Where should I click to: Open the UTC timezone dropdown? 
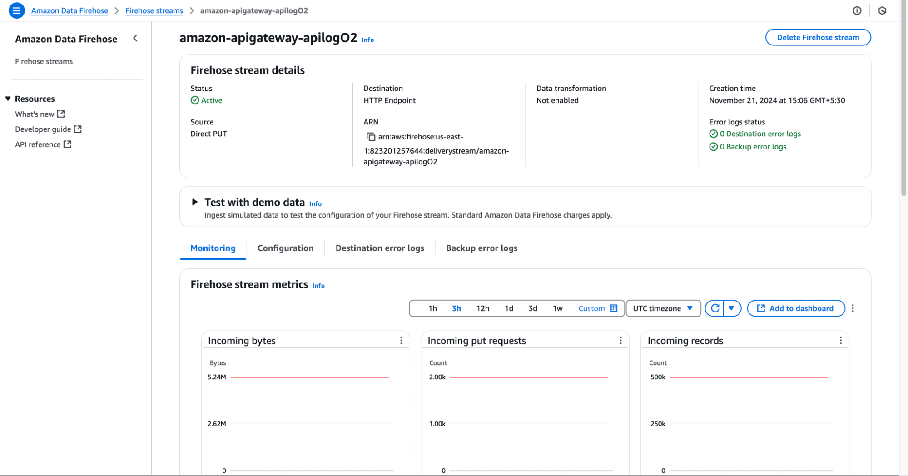[x=663, y=308]
